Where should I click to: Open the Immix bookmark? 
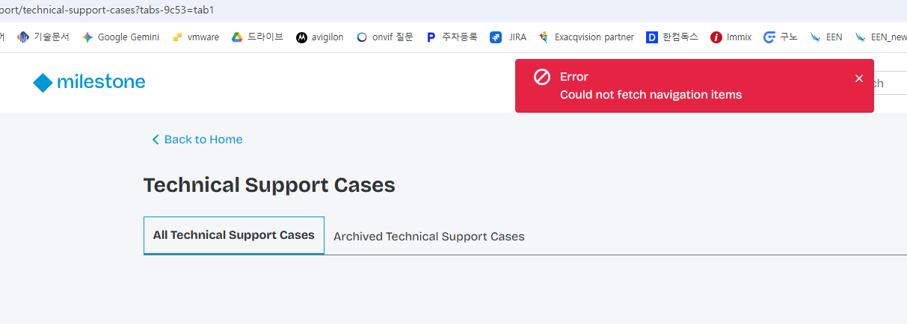tap(731, 37)
